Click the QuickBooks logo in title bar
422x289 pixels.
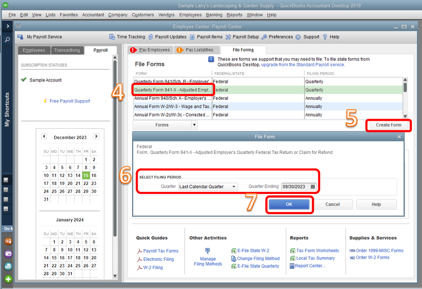tap(5, 5)
